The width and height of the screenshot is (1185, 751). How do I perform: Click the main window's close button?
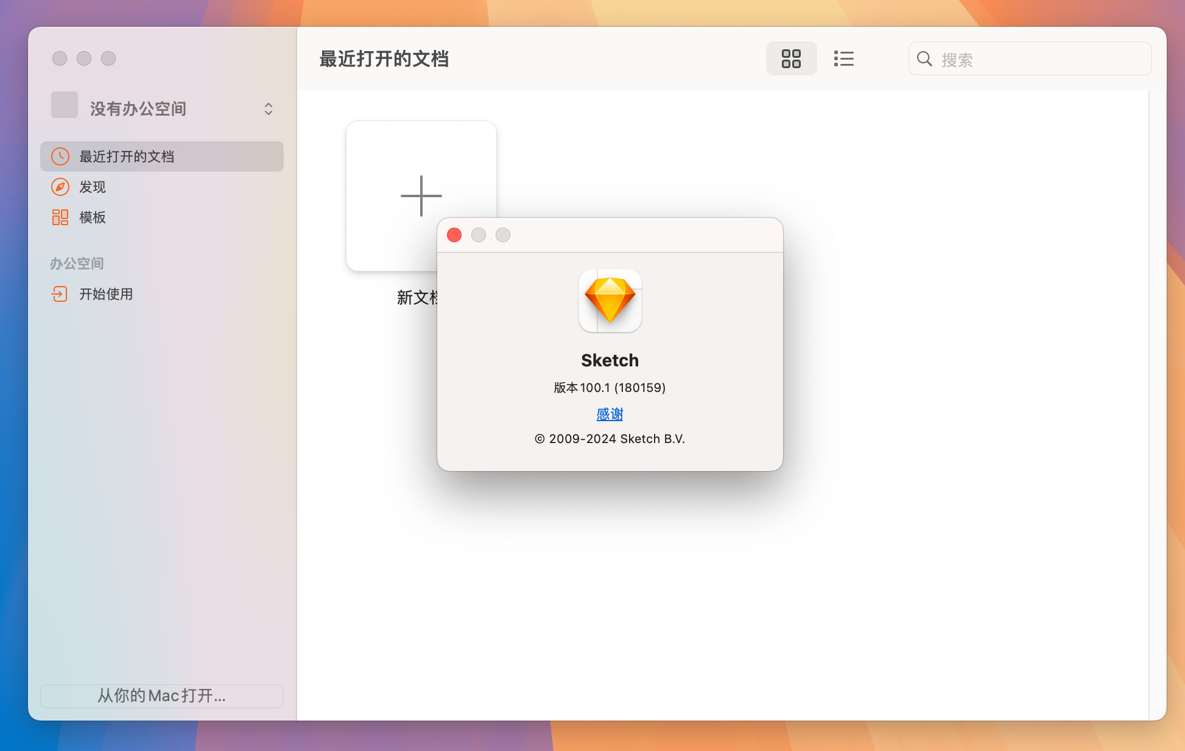pyautogui.click(x=60, y=58)
